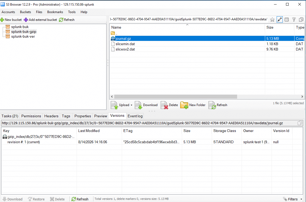306x202 pixels.
Task: Sort files by Name column
Action: tap(187, 27)
